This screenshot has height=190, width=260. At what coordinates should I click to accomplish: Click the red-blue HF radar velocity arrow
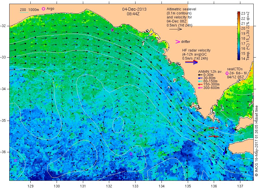[191, 62]
